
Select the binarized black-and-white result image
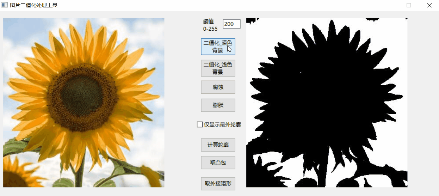327,103
